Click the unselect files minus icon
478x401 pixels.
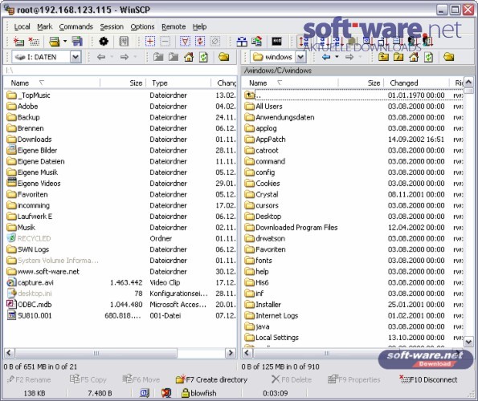point(165,41)
